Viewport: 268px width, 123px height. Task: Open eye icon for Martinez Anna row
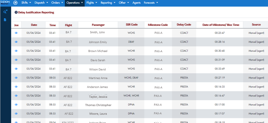(16, 78)
